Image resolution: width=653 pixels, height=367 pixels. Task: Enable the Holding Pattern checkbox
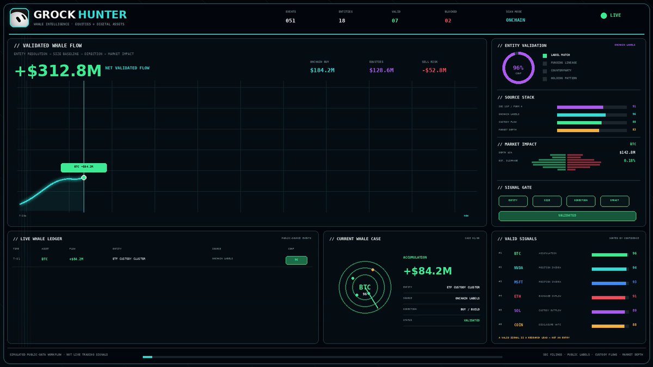[x=545, y=79]
